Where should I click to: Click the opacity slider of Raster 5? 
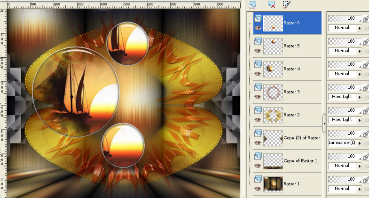click(345, 41)
